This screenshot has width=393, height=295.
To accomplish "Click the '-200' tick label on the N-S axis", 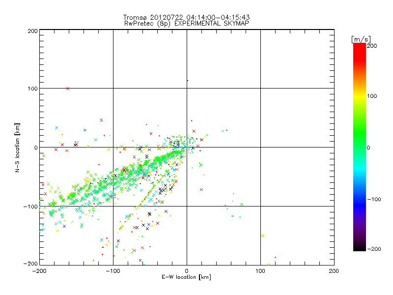I will tap(30, 264).
